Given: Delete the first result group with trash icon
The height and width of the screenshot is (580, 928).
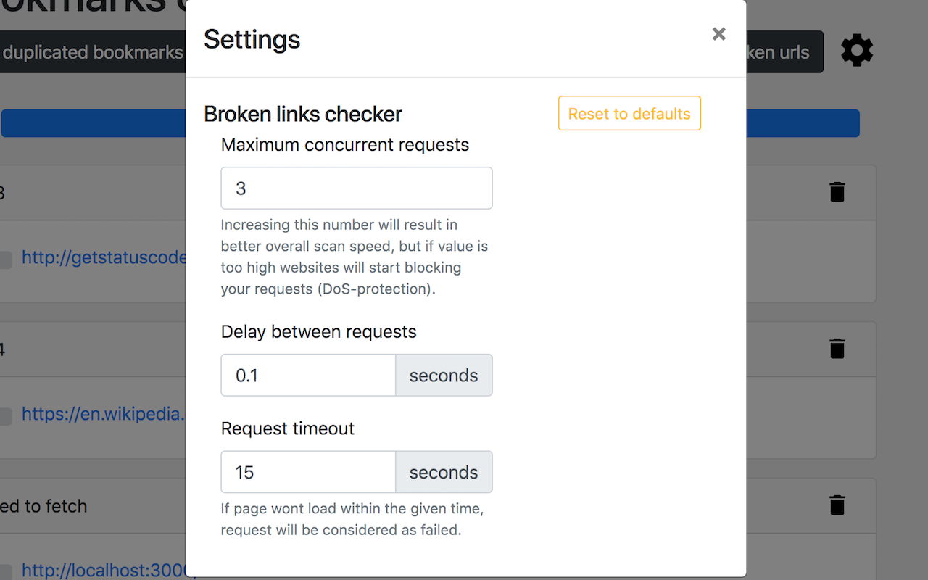Looking at the screenshot, I should tap(837, 192).
